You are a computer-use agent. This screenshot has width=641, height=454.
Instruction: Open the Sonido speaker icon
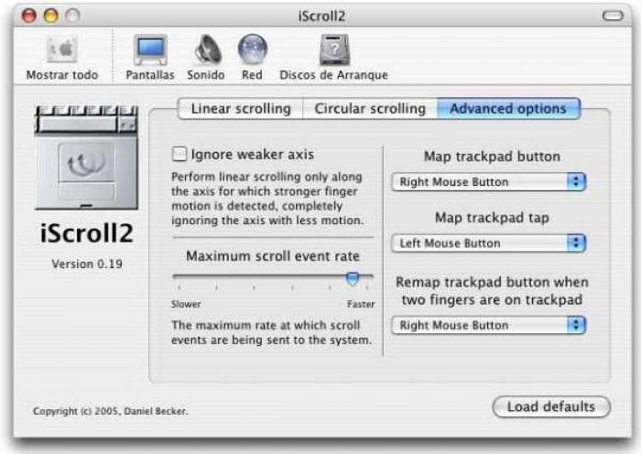coord(207,50)
